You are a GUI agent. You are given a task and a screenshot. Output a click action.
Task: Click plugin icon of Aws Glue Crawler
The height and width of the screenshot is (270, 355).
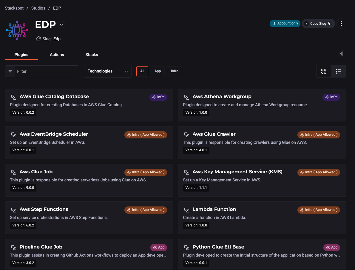(x=187, y=135)
